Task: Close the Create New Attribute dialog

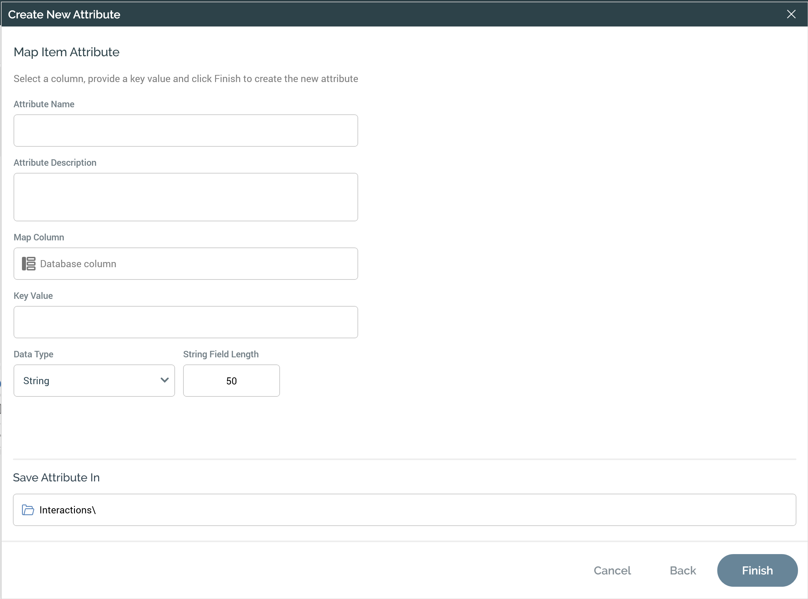Action: tap(791, 14)
